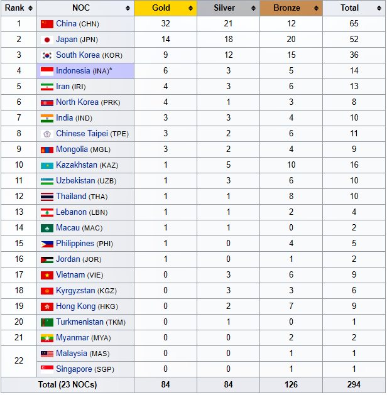Open the Vietnam link
The width and height of the screenshot is (387, 395).
(70, 275)
